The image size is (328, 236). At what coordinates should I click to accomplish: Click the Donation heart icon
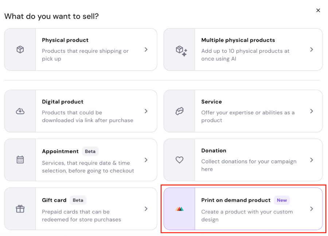point(179,160)
